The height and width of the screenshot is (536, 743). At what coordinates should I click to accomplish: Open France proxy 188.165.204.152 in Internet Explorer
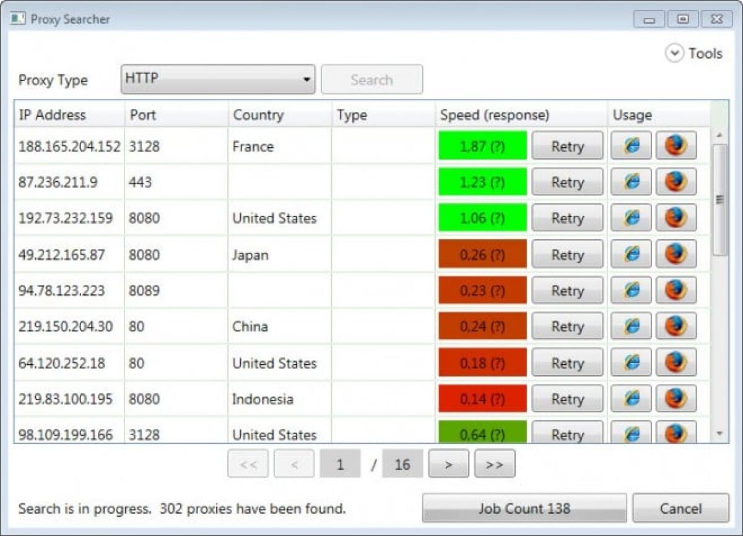pyautogui.click(x=630, y=146)
